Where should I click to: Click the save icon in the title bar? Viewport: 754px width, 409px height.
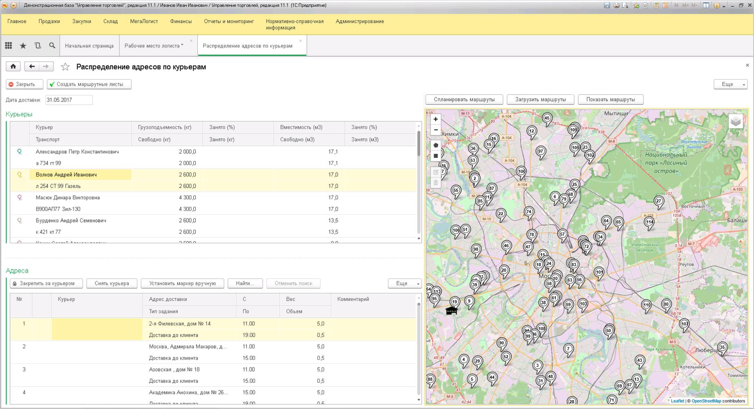click(x=607, y=5)
